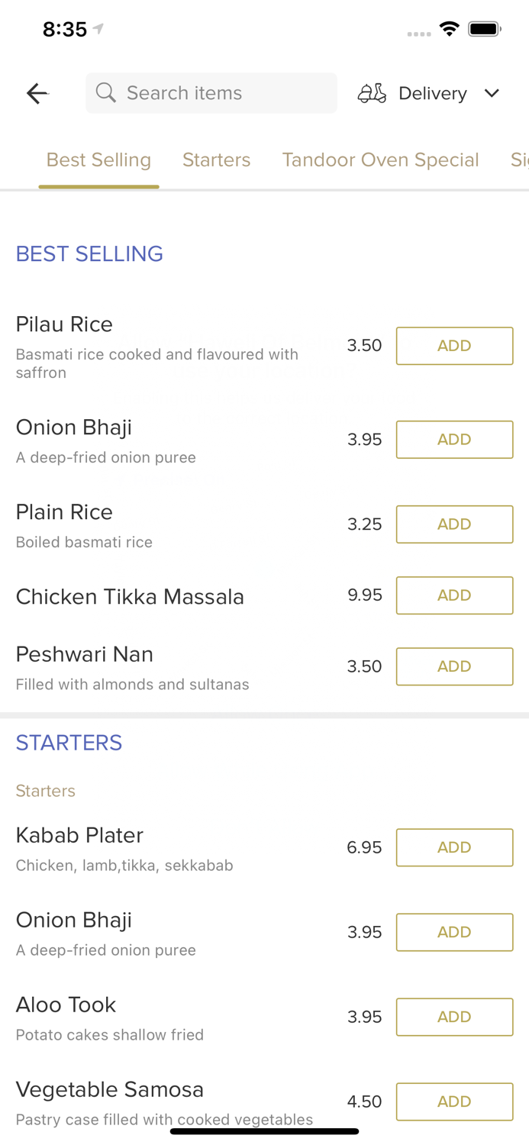Add Pilau Rice to order
This screenshot has width=529, height=1145.
454,346
